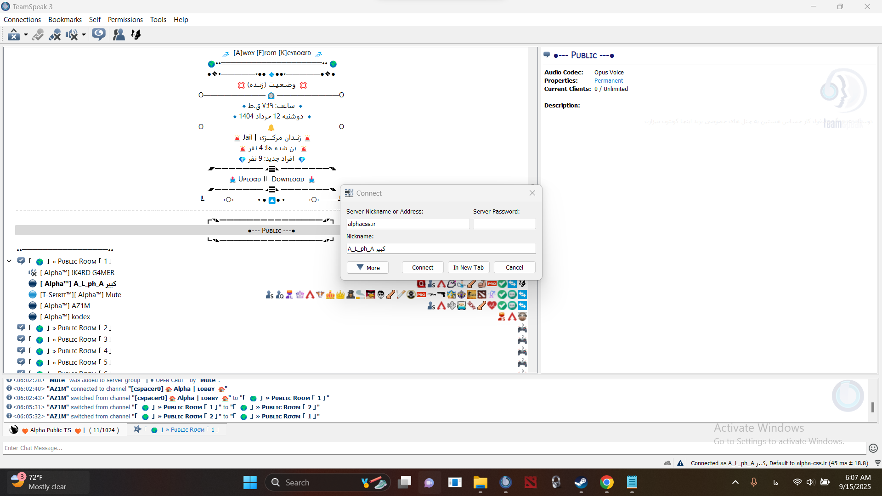Open the Away status dropdown arrow
The width and height of the screenshot is (882, 496).
pos(26,34)
